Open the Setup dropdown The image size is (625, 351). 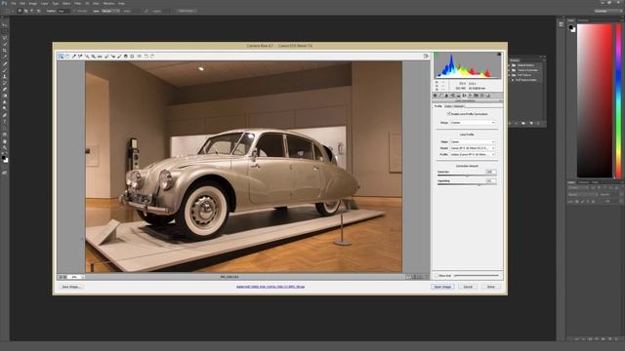[473, 123]
